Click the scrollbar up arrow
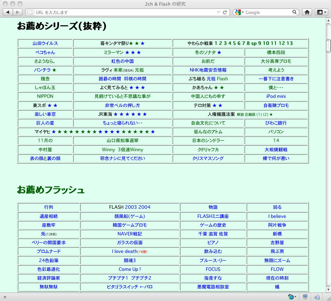The image size is (331, 301). [x=328, y=21]
